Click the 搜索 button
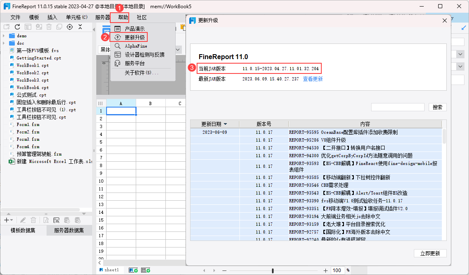Viewport: 469px width, 275px height. (437, 107)
